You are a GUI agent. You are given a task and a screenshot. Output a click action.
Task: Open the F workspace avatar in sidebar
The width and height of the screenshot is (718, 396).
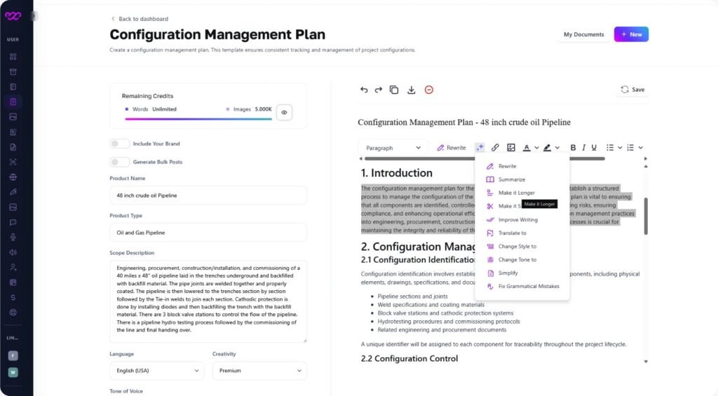tap(13, 355)
